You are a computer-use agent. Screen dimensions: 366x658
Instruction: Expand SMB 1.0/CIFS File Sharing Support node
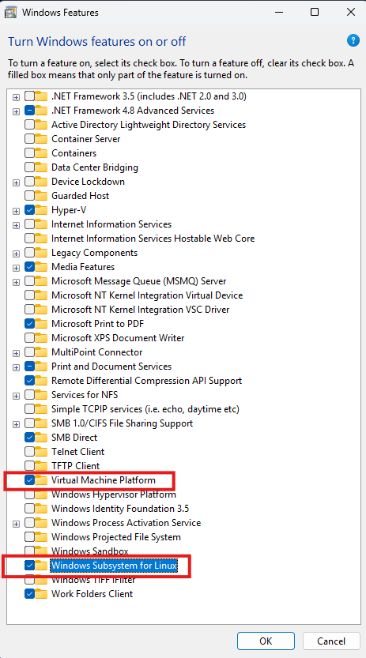click(x=16, y=424)
